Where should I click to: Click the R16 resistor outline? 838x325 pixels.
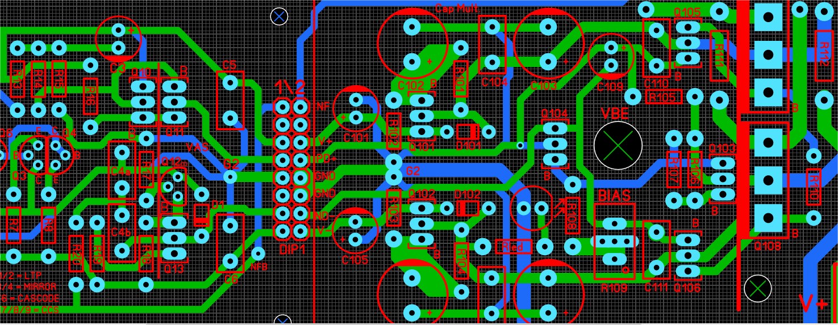pos(90,96)
